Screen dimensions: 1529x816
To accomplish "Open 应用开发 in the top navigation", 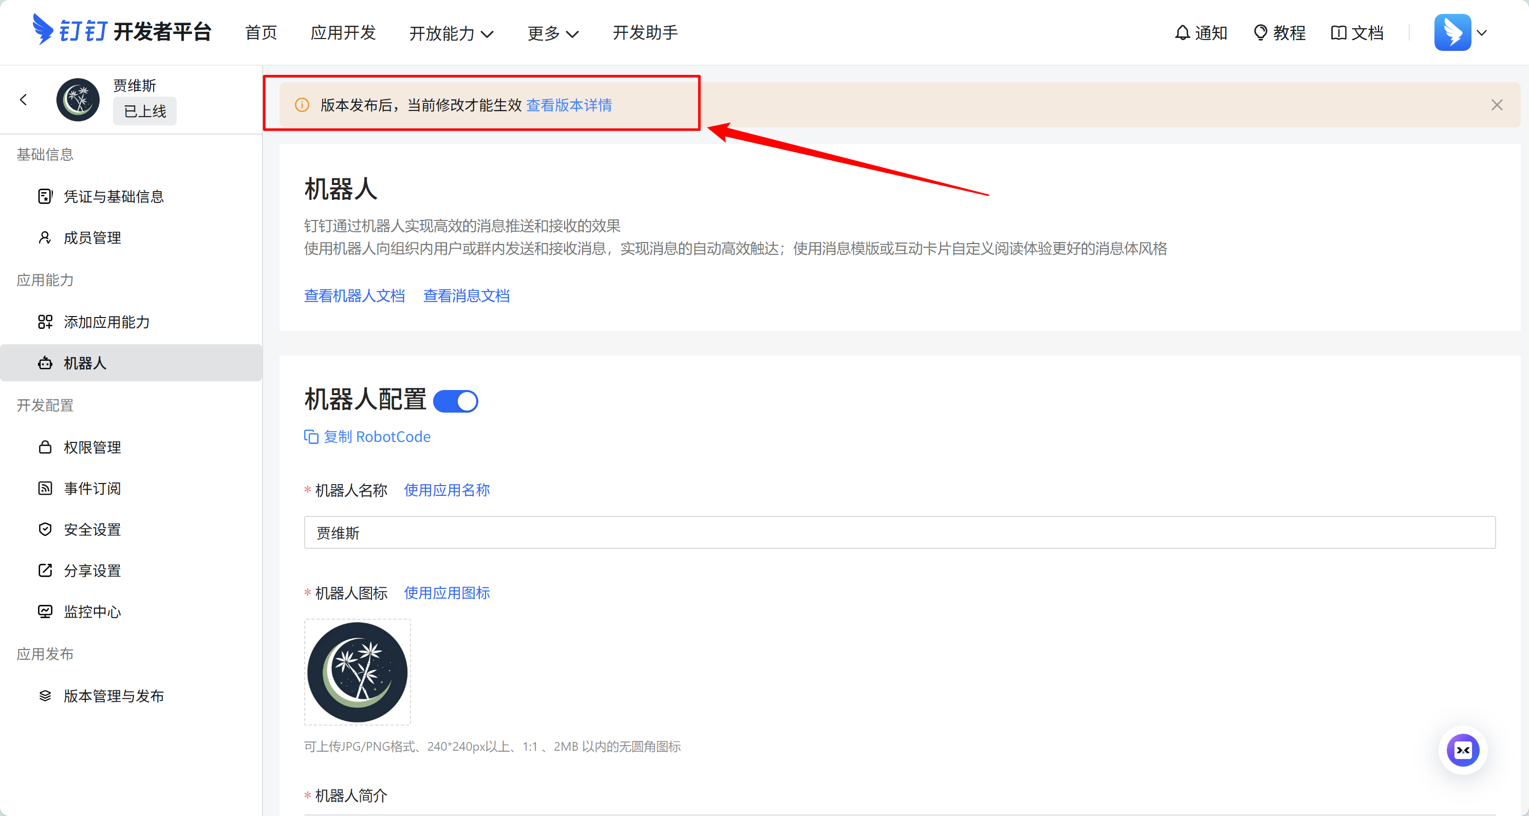I will tap(343, 33).
